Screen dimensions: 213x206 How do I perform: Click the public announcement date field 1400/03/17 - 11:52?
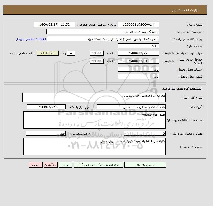[x=54, y=24]
